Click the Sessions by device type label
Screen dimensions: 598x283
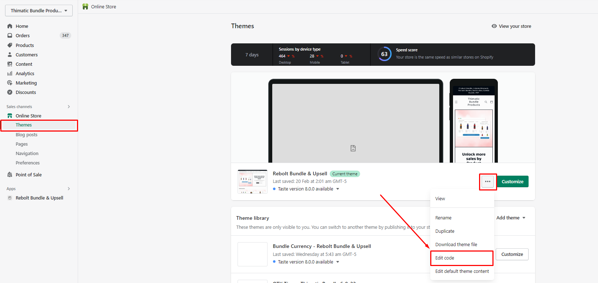[x=300, y=49]
